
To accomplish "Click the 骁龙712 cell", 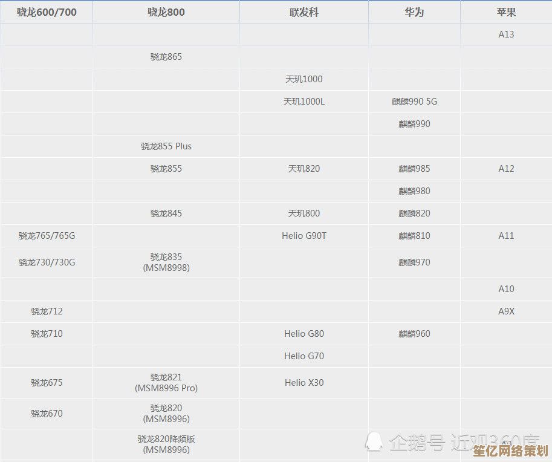I will click(47, 311).
